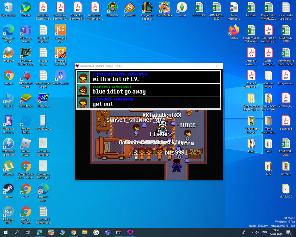Open DAEMON Tools Lite
This screenshot has height=237, width=296.
click(x=9, y=147)
